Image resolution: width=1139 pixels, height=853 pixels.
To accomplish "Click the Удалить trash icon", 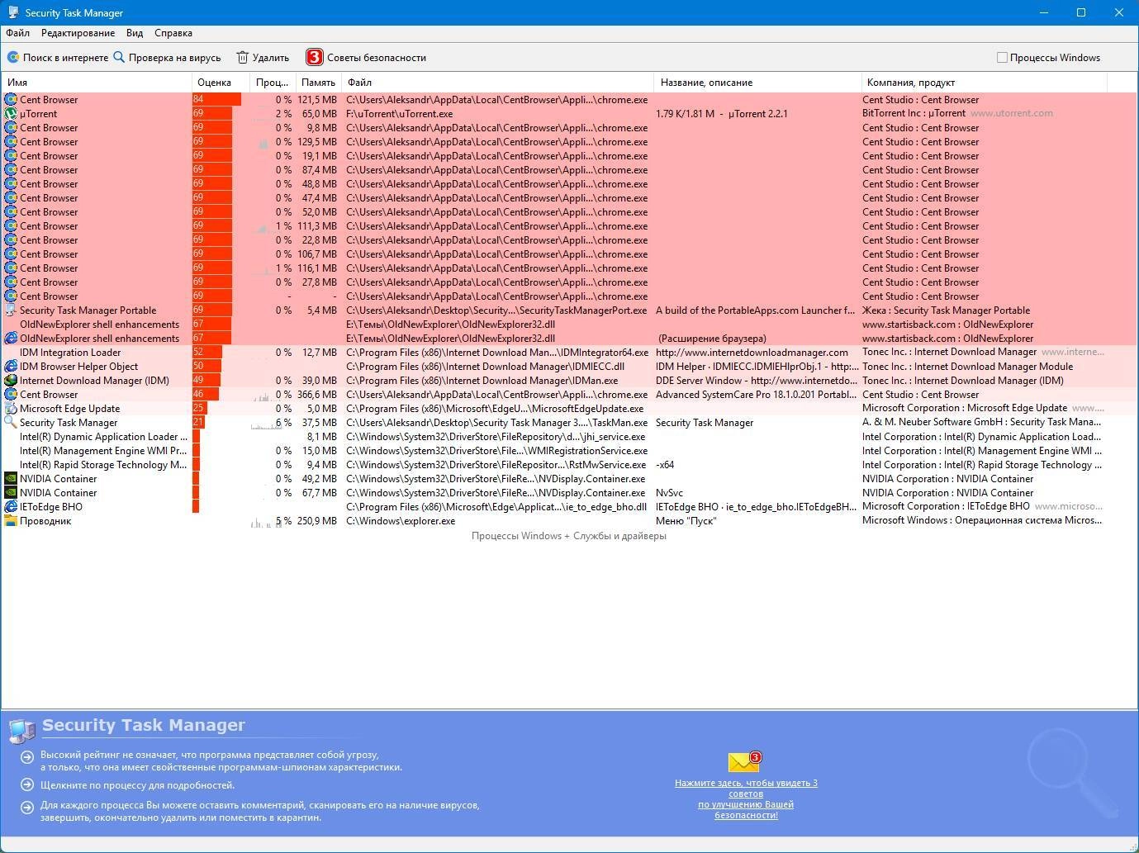I will (242, 57).
